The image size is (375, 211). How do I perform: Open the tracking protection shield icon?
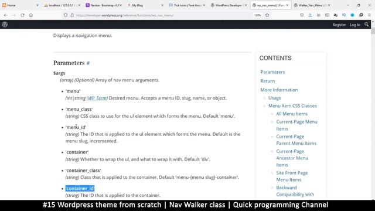coord(66,15)
